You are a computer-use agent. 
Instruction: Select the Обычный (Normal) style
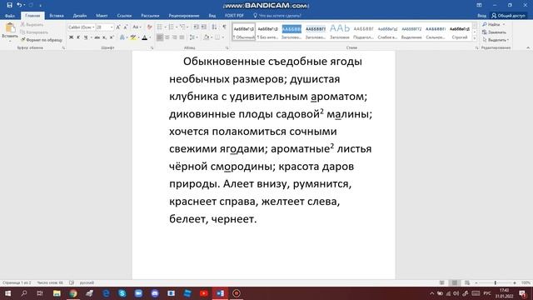click(x=244, y=32)
